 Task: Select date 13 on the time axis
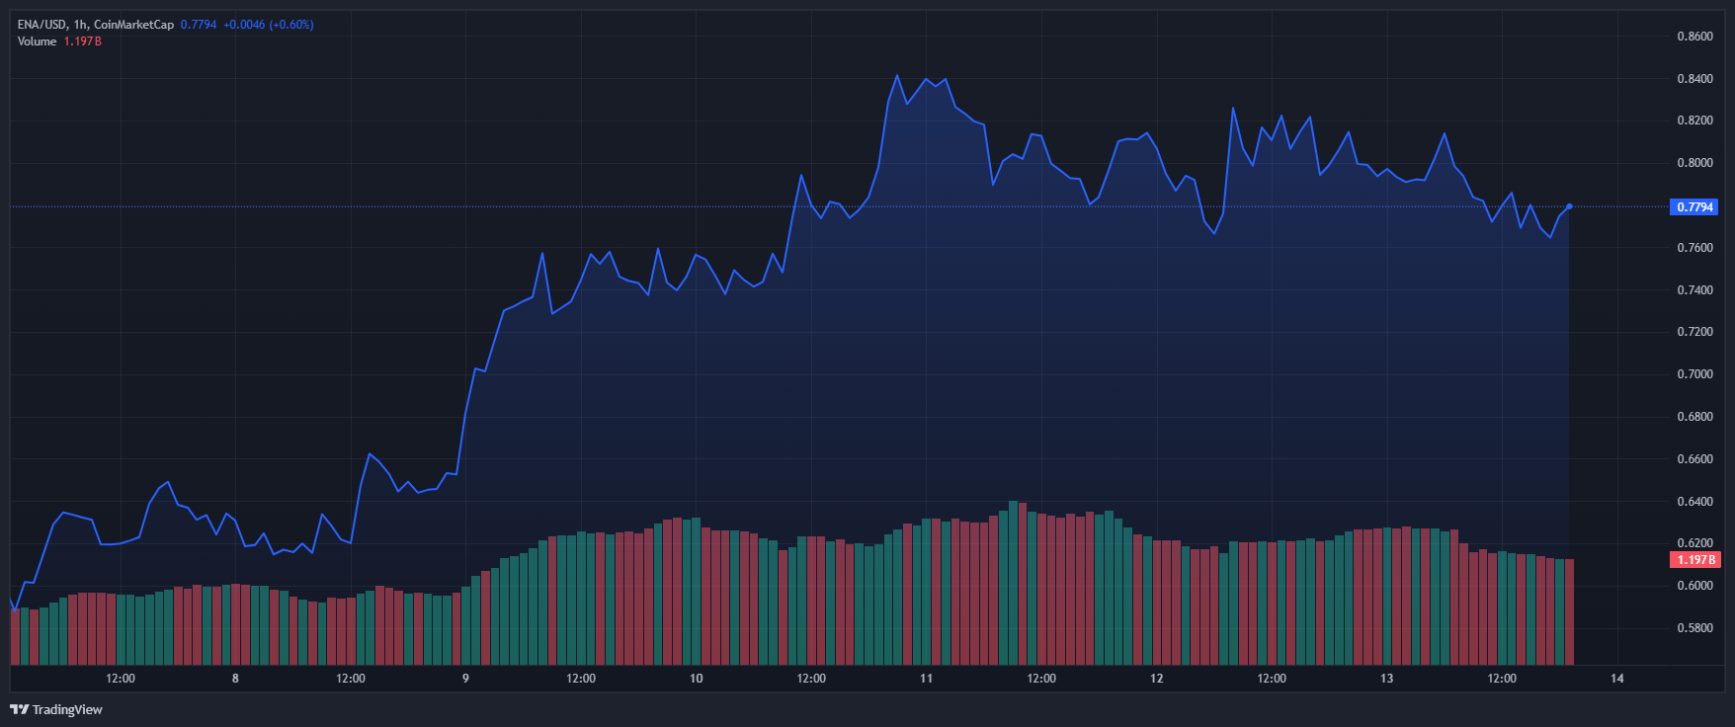(1386, 679)
